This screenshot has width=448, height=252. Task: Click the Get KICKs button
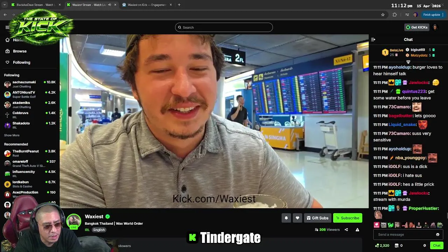(416, 27)
